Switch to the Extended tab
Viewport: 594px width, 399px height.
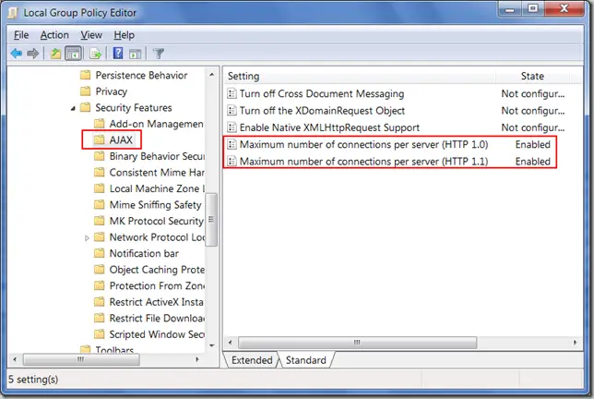[x=252, y=360]
